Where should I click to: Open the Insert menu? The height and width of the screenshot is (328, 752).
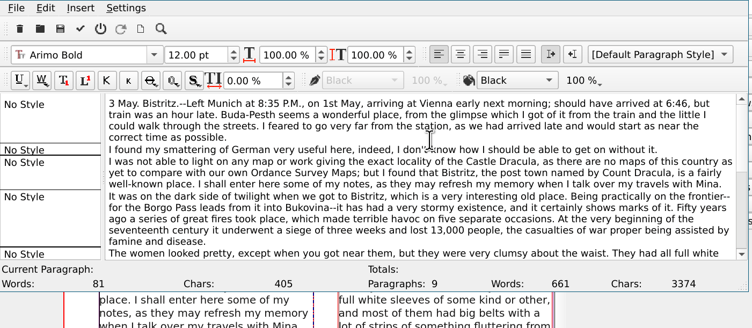point(81,8)
